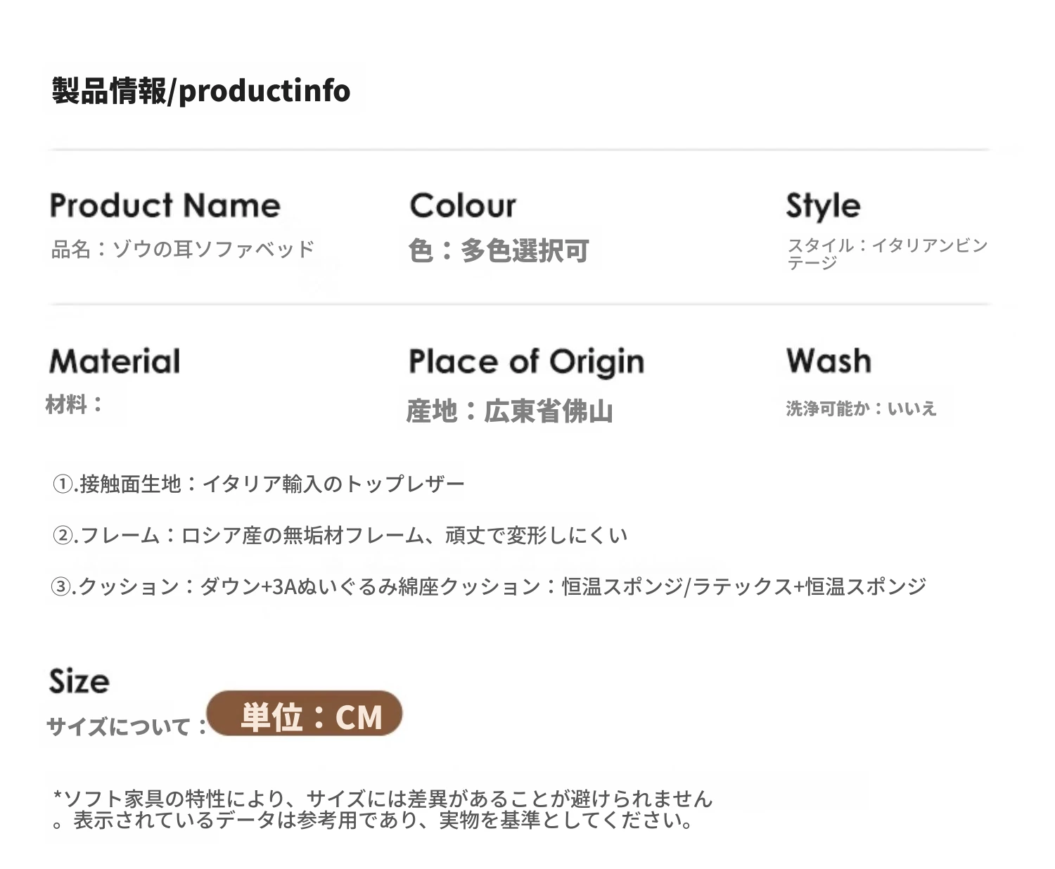This screenshot has height=869, width=1055.
Task: Click the ① 接触面生地 material line
Action: [260, 484]
